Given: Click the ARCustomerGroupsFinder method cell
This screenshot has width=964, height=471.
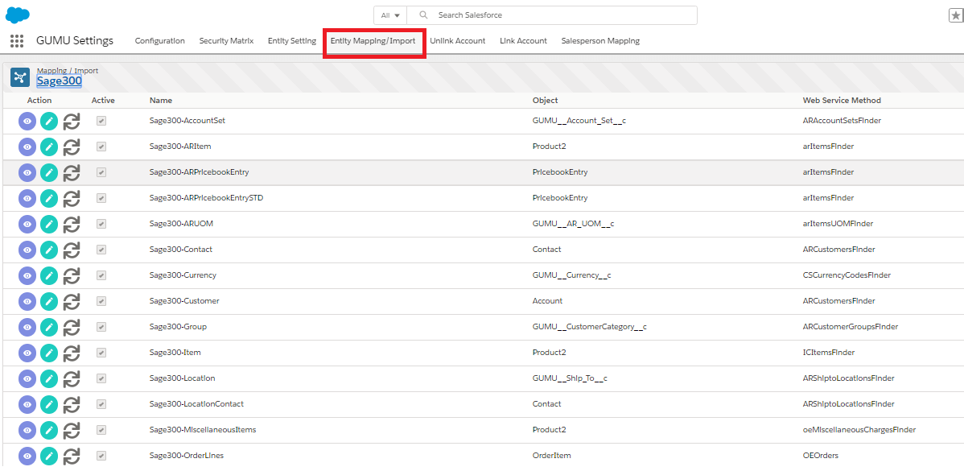Looking at the screenshot, I should tap(851, 327).
